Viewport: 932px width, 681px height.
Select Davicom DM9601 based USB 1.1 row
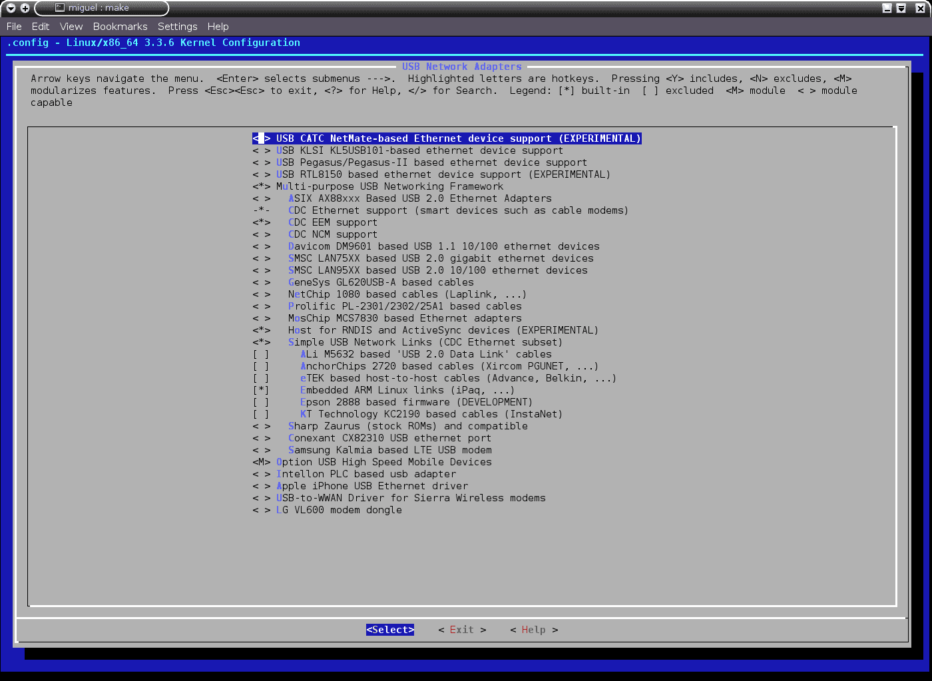click(x=426, y=246)
